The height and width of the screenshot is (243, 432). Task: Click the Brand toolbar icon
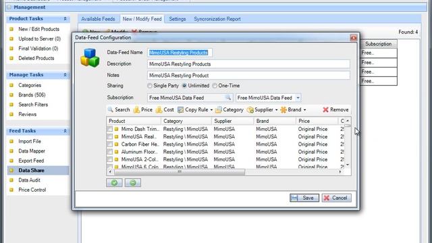(x=283, y=109)
